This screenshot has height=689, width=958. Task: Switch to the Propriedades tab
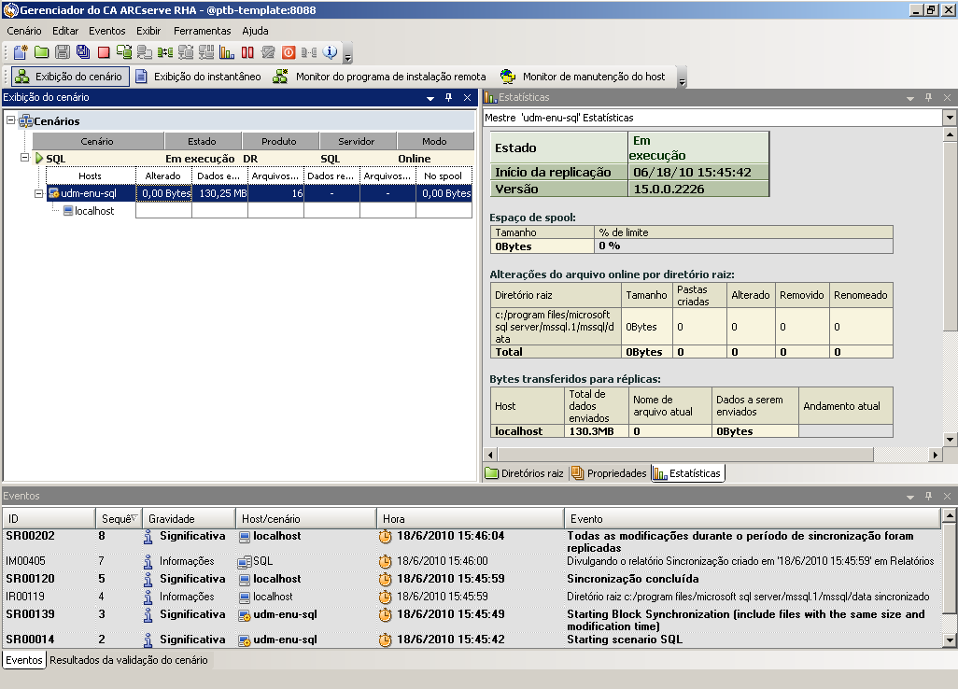609,473
